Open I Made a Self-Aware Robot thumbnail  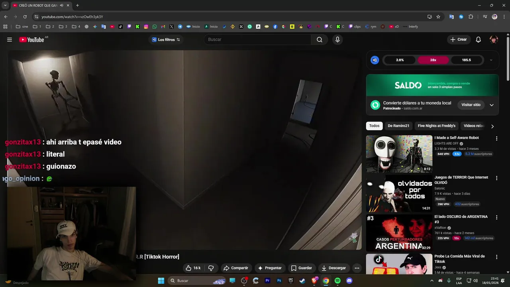399,154
